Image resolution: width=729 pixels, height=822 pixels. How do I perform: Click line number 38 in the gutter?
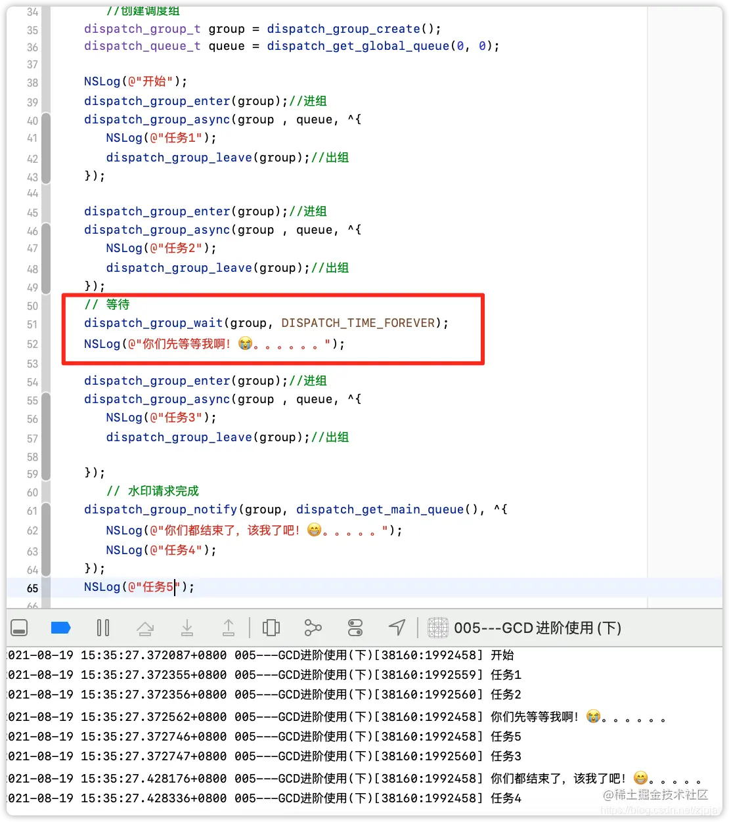pyautogui.click(x=32, y=83)
